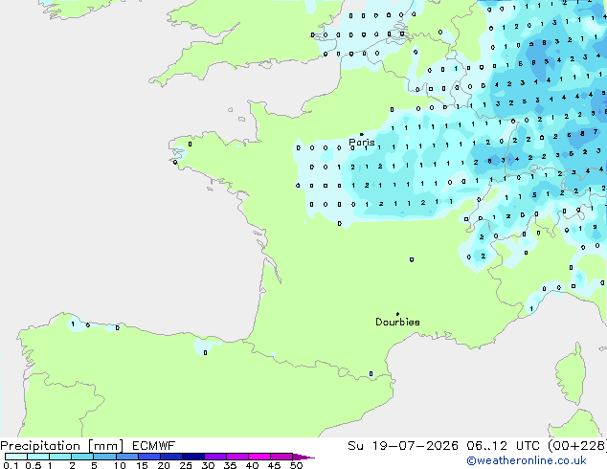This screenshot has width=607, height=469.
Task: Click the 'ECMWF' model label
Action: pyautogui.click(x=154, y=446)
